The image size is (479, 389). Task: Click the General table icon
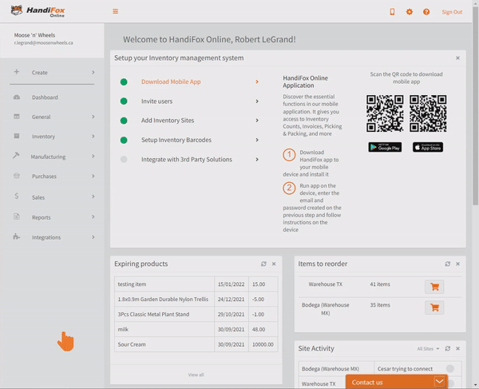pyautogui.click(x=17, y=117)
